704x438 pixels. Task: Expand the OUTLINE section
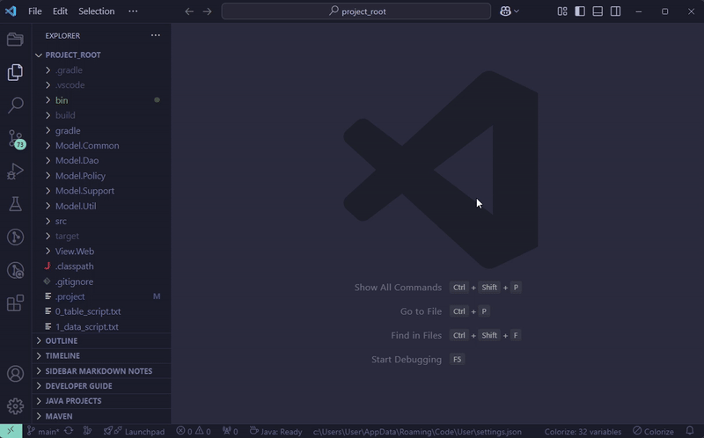tap(61, 341)
